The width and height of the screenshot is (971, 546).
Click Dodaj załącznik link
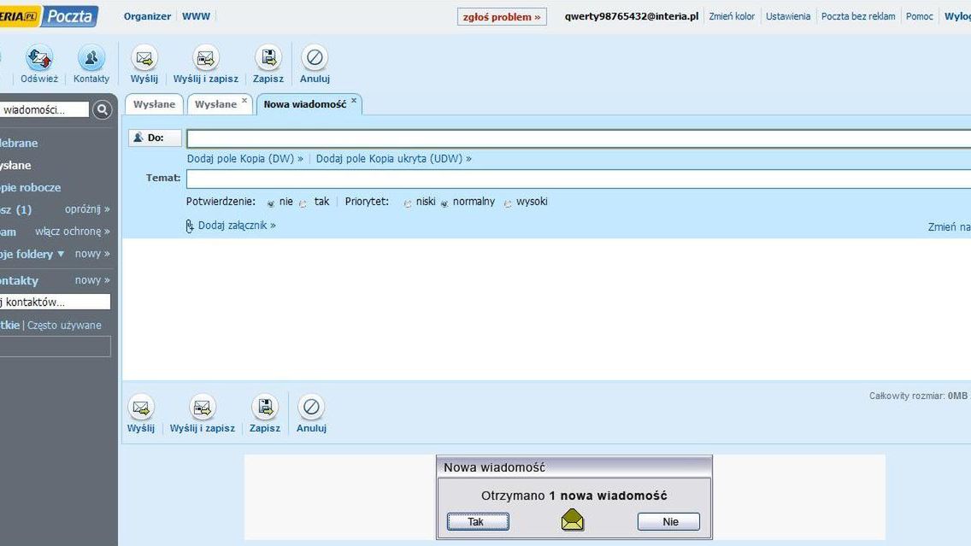click(x=237, y=226)
